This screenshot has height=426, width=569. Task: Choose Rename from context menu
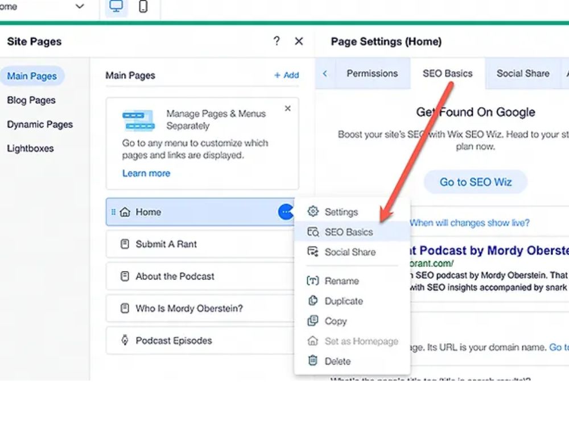pyautogui.click(x=352, y=281)
